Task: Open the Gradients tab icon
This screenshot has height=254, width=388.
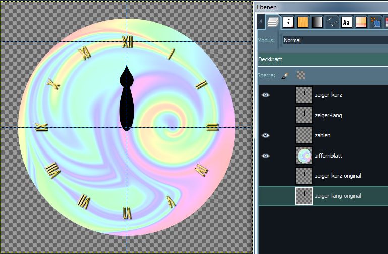Action: [317, 22]
